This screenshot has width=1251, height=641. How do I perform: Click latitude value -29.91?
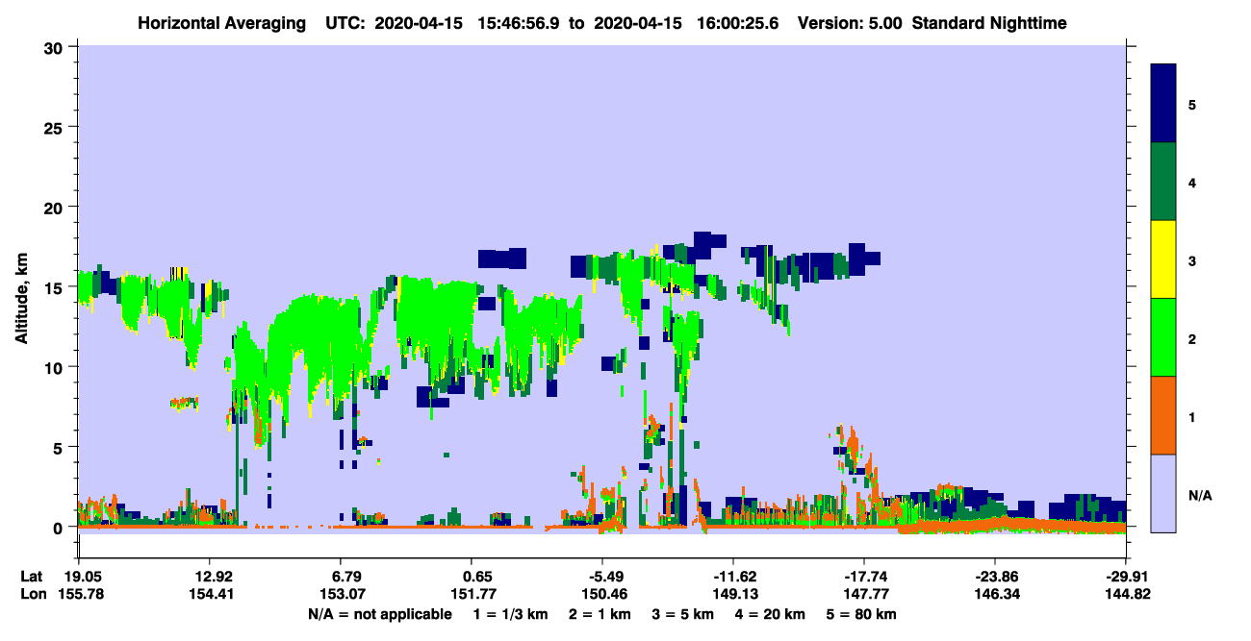(1126, 577)
